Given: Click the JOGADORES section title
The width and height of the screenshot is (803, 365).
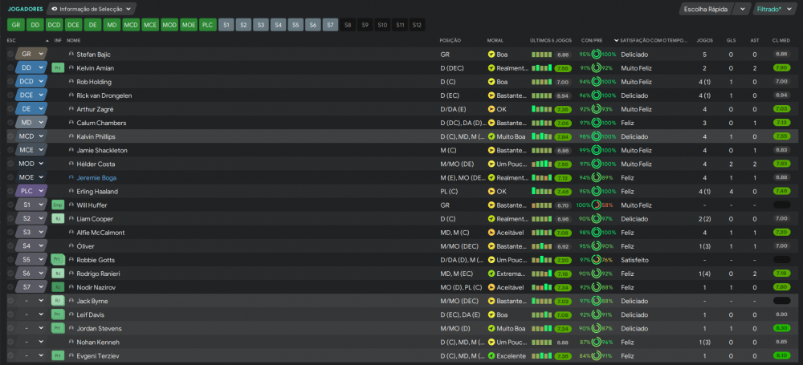Looking at the screenshot, I should coord(25,9).
